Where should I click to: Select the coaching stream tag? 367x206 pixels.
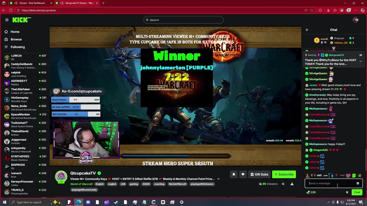click(x=159, y=184)
